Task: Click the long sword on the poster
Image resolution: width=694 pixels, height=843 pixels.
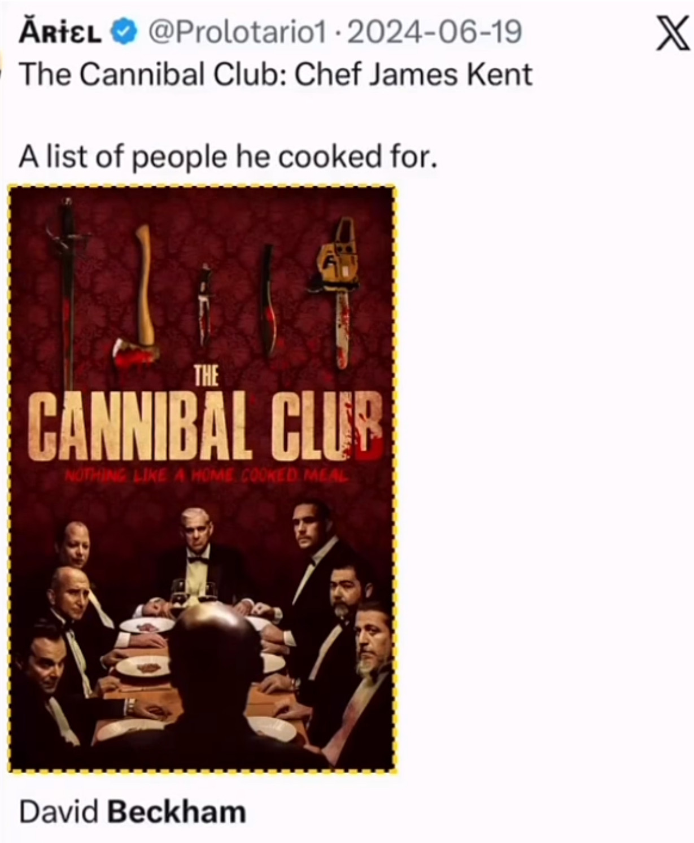Action: pyautogui.click(x=67, y=294)
